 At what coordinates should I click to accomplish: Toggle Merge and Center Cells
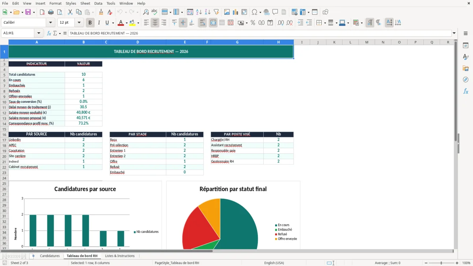[213, 23]
